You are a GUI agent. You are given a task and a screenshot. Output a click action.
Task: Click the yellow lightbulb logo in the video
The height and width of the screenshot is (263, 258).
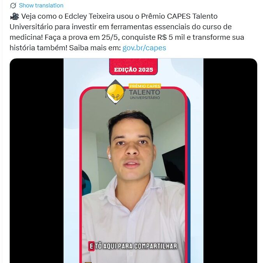click(x=115, y=92)
